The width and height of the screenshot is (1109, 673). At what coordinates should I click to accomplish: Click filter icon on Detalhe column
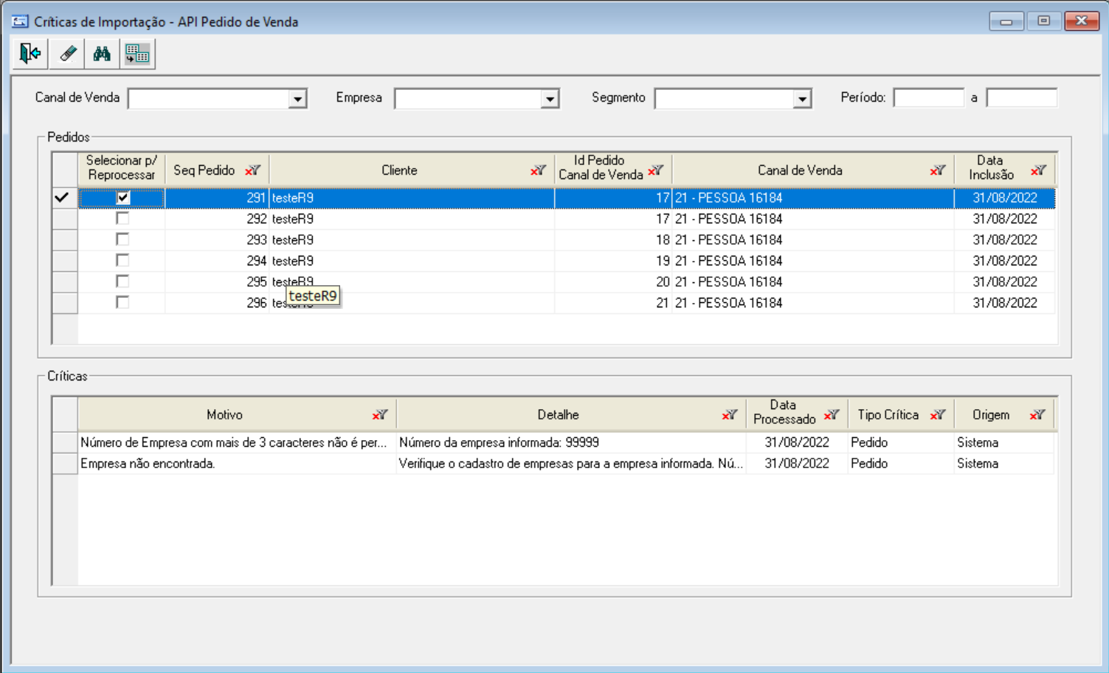[730, 415]
